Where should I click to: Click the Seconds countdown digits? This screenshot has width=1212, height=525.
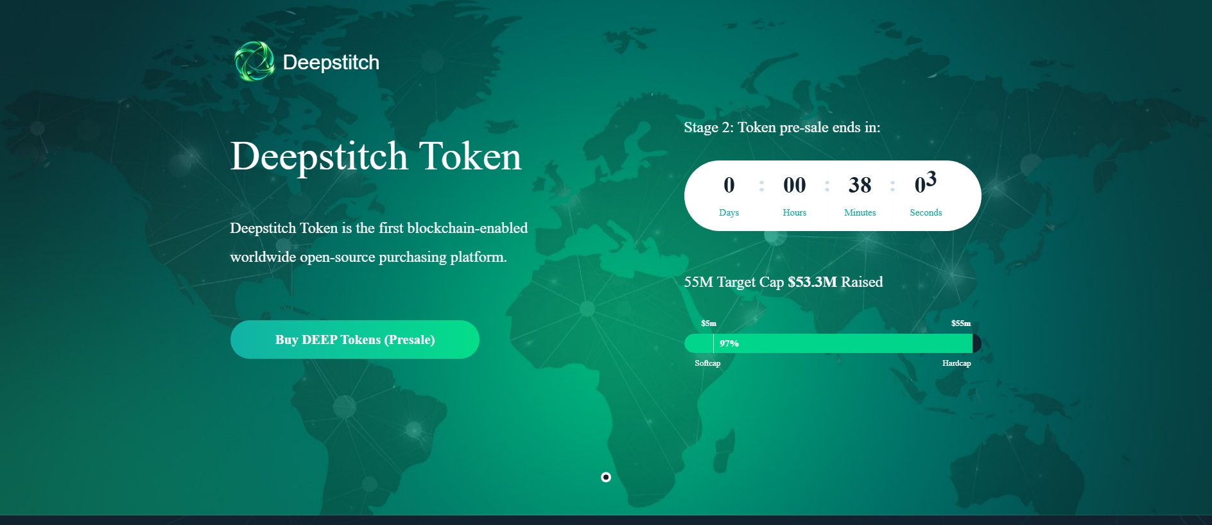[x=925, y=182]
